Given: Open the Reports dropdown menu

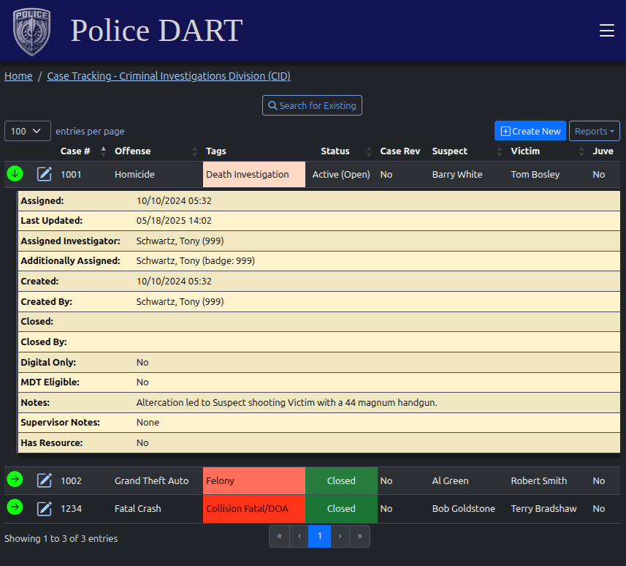Looking at the screenshot, I should [594, 131].
